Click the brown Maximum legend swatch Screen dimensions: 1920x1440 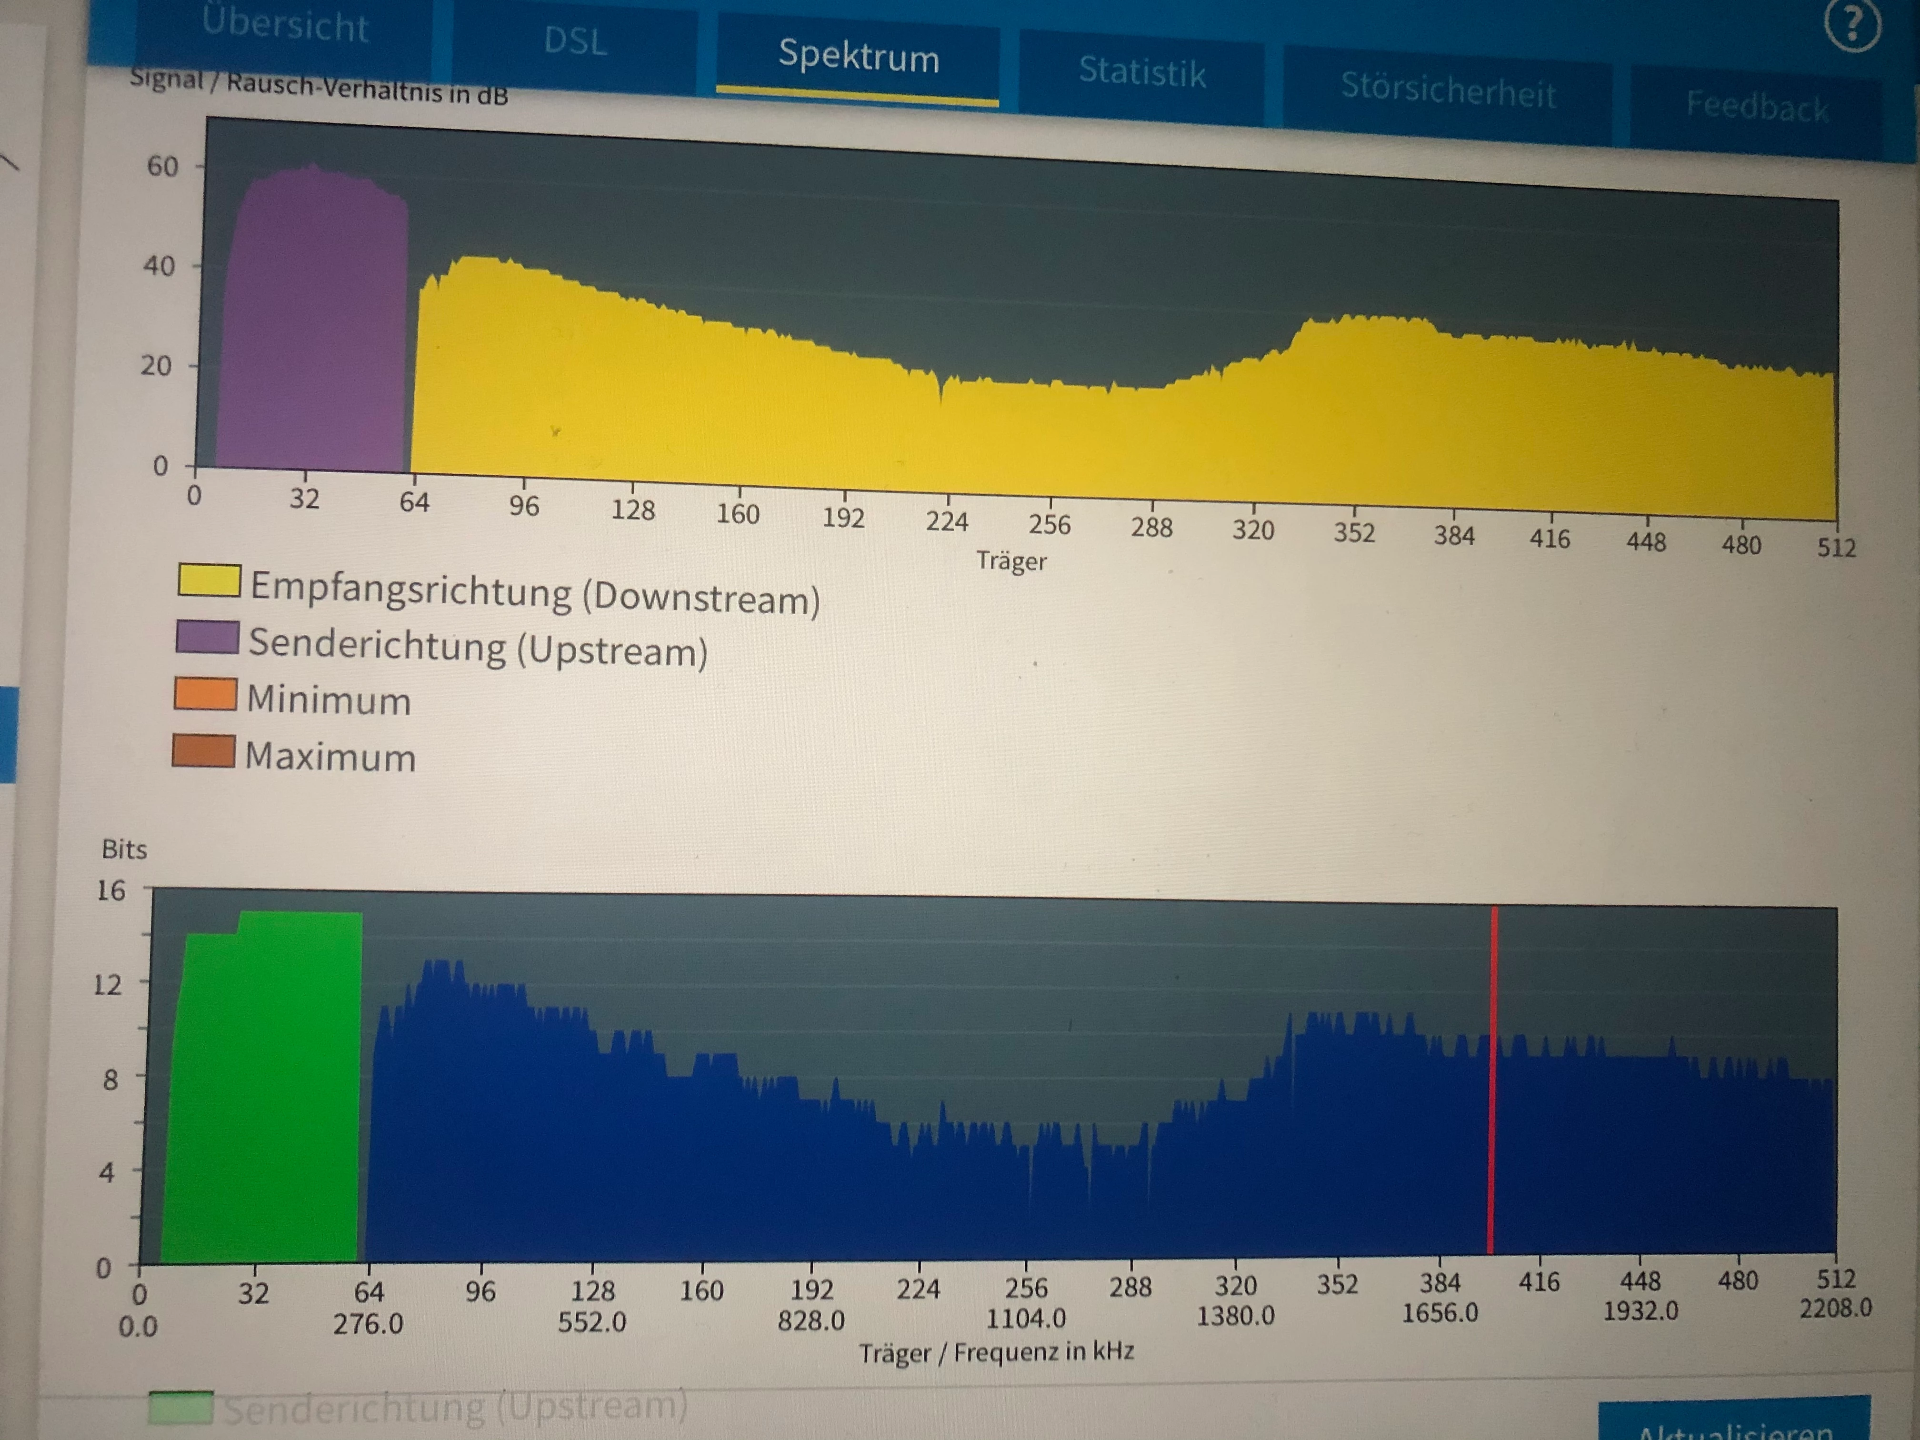[204, 751]
